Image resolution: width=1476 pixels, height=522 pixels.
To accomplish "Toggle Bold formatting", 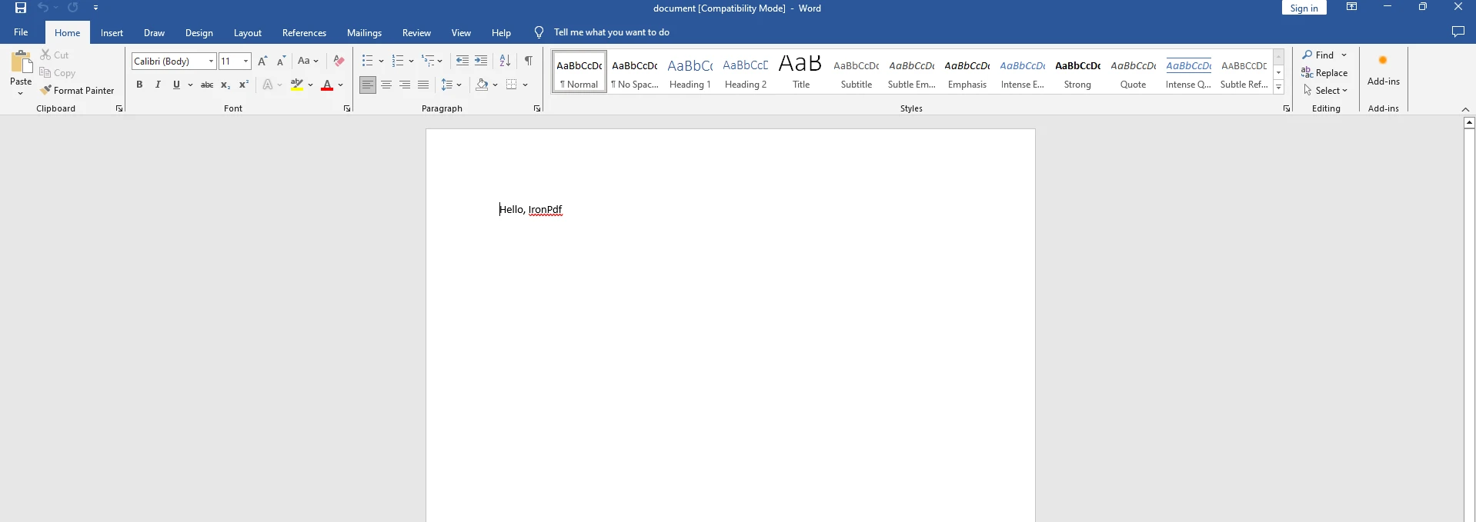I will point(139,85).
